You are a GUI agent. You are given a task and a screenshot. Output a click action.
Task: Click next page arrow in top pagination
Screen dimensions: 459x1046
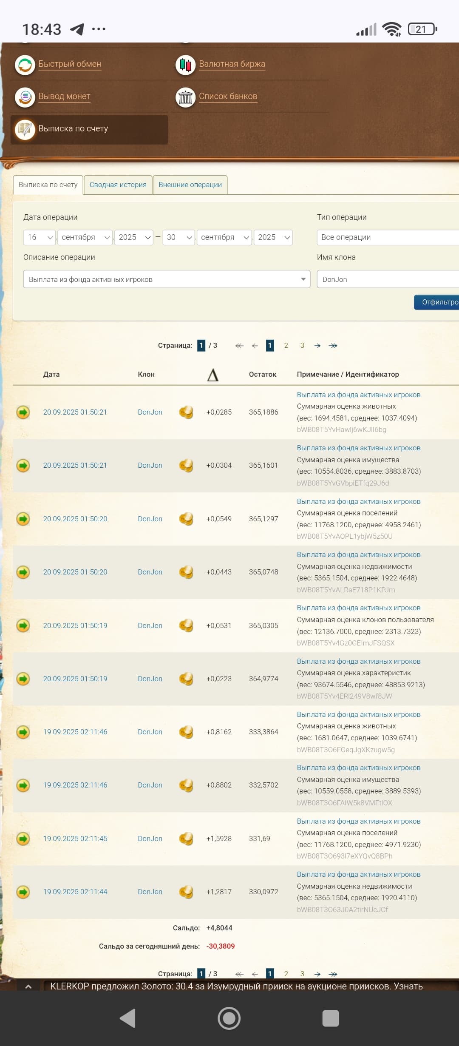click(x=317, y=346)
